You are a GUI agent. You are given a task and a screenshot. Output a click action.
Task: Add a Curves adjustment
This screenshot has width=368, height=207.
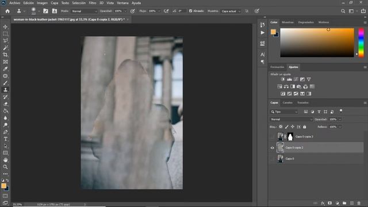pyautogui.click(x=296, y=79)
